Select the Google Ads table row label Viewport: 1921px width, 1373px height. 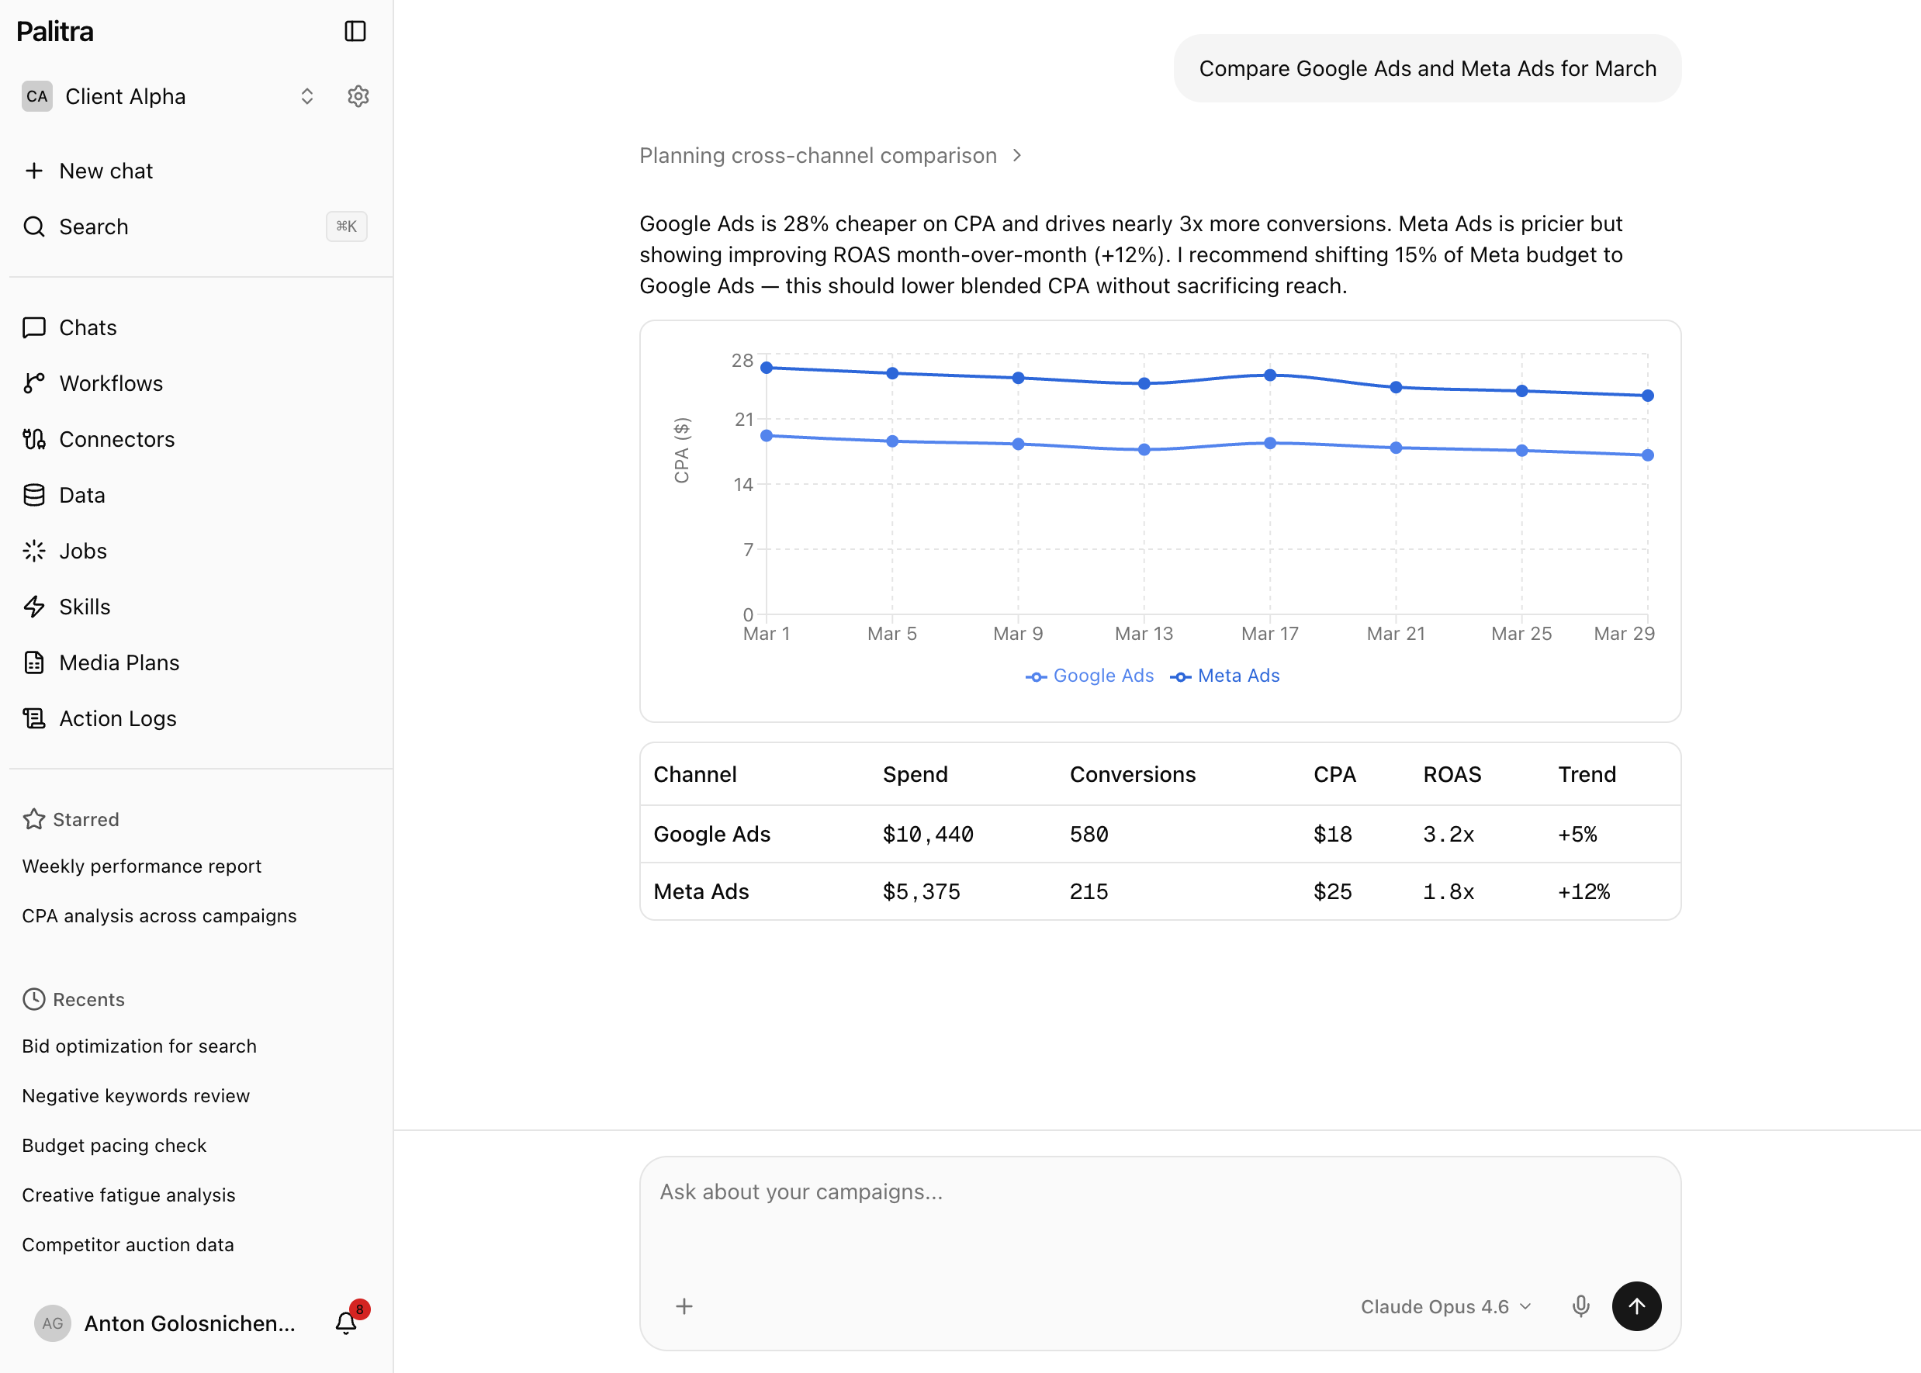712,834
